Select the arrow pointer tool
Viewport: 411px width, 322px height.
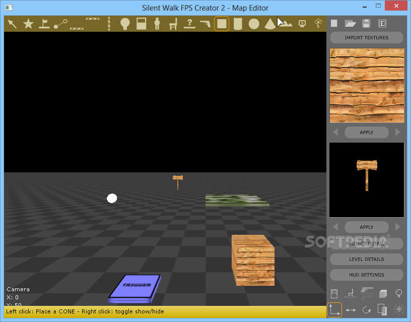(x=12, y=24)
